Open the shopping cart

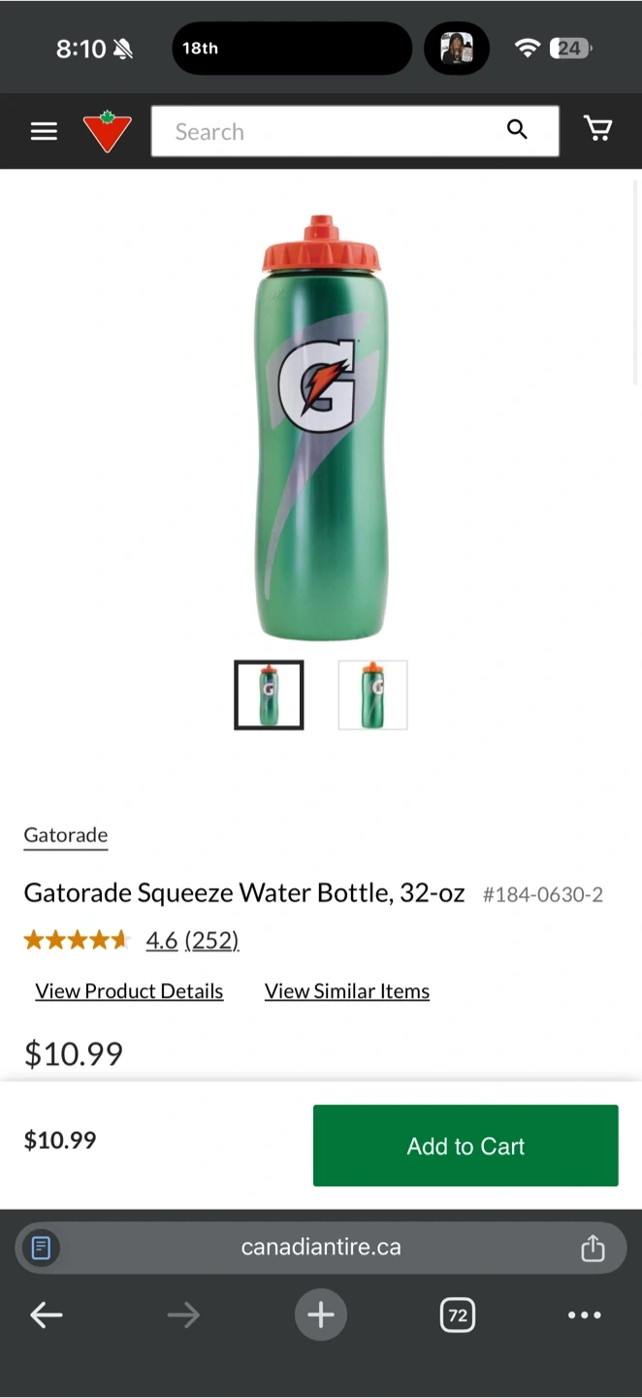tap(597, 129)
